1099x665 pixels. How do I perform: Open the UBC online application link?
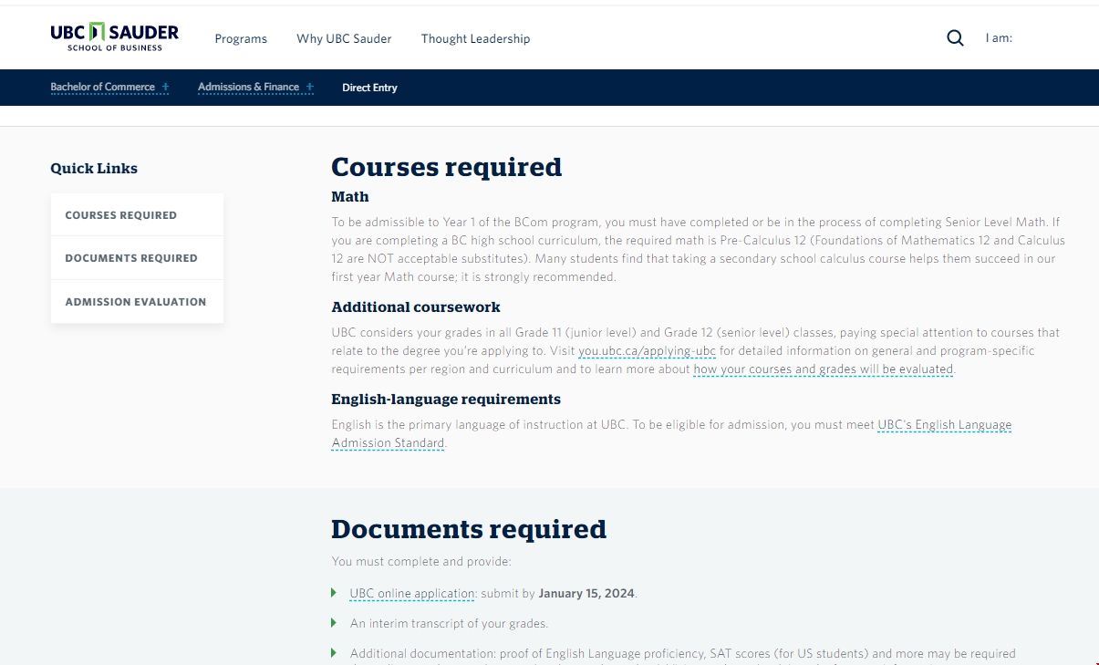pos(411,592)
